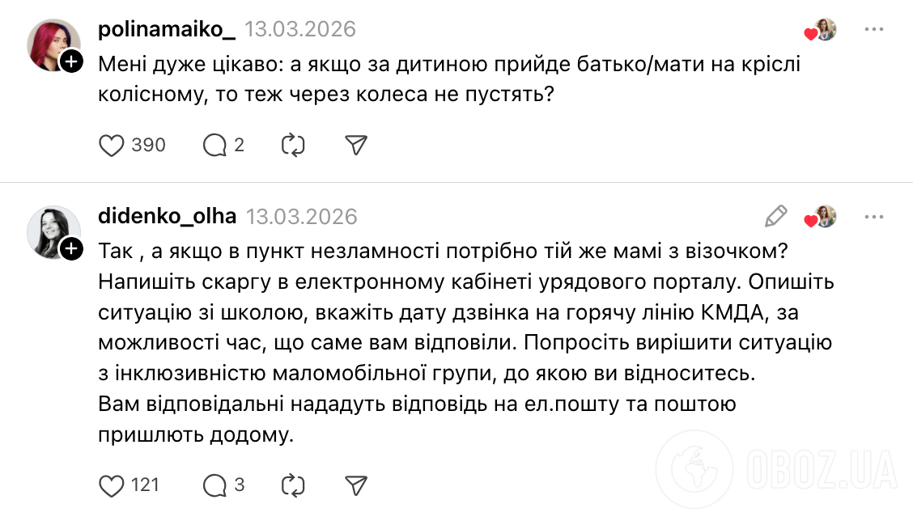The image size is (913, 521).
Task: Like didenko_olha's comment with the heart icon
Action: click(110, 485)
